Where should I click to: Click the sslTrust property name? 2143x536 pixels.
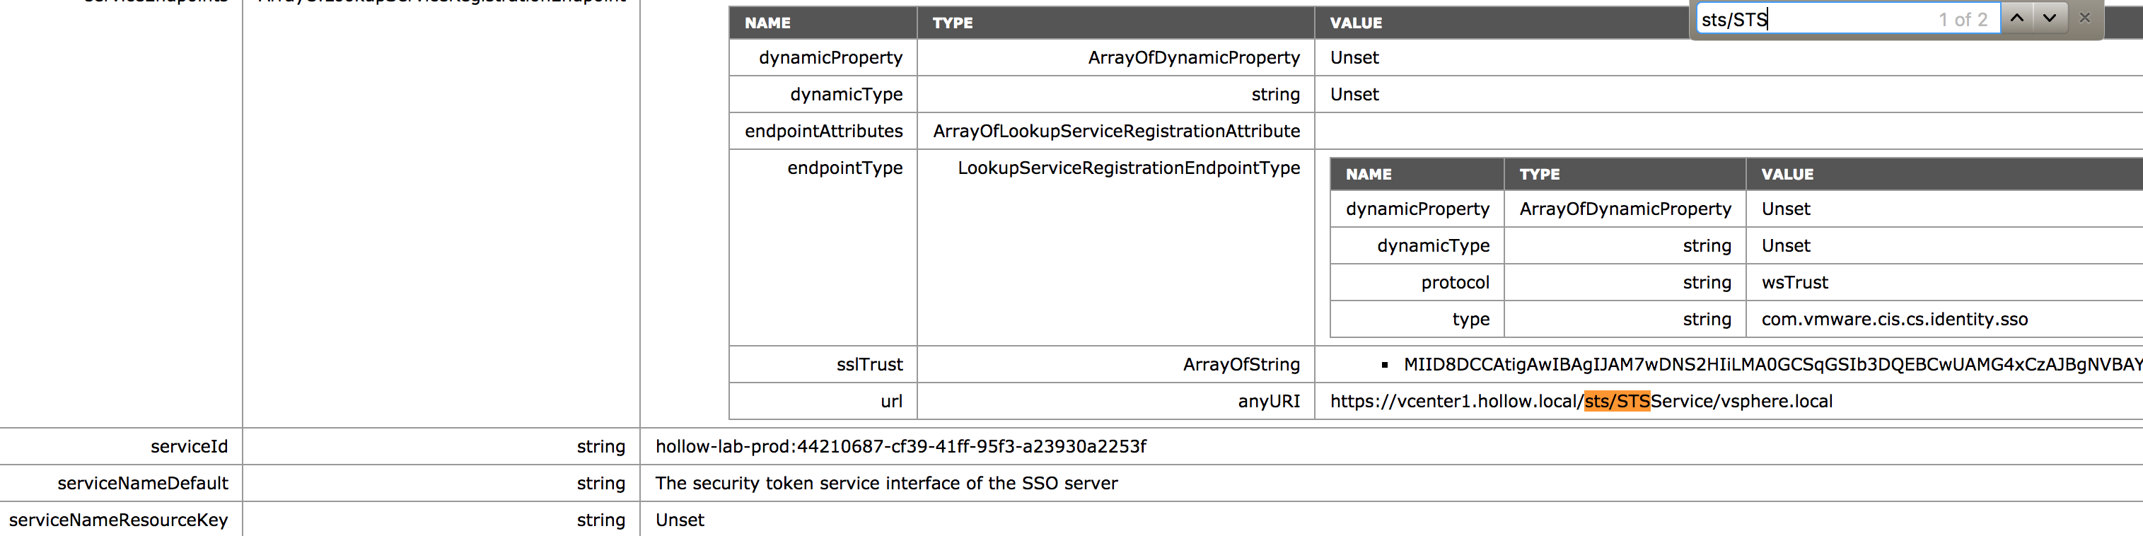pos(869,365)
